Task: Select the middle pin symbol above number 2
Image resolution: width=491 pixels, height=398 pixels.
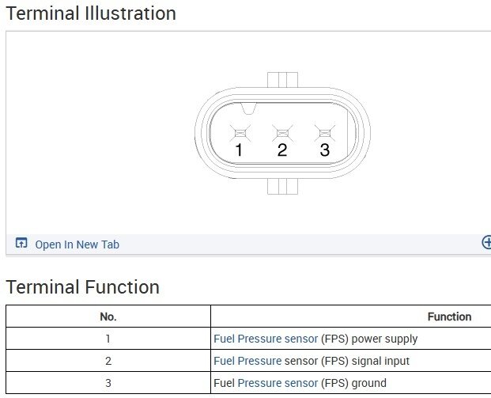Action: point(281,132)
